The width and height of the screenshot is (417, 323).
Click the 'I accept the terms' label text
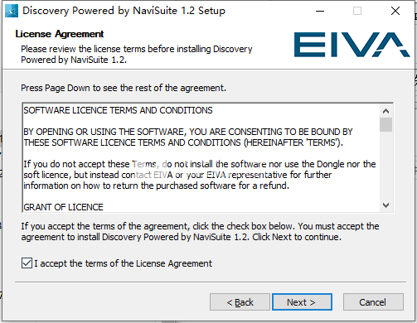coord(123,263)
